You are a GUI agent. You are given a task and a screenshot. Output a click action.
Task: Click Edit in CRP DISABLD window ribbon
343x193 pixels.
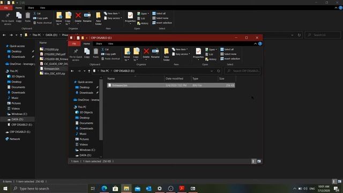pyautogui.click(x=209, y=54)
